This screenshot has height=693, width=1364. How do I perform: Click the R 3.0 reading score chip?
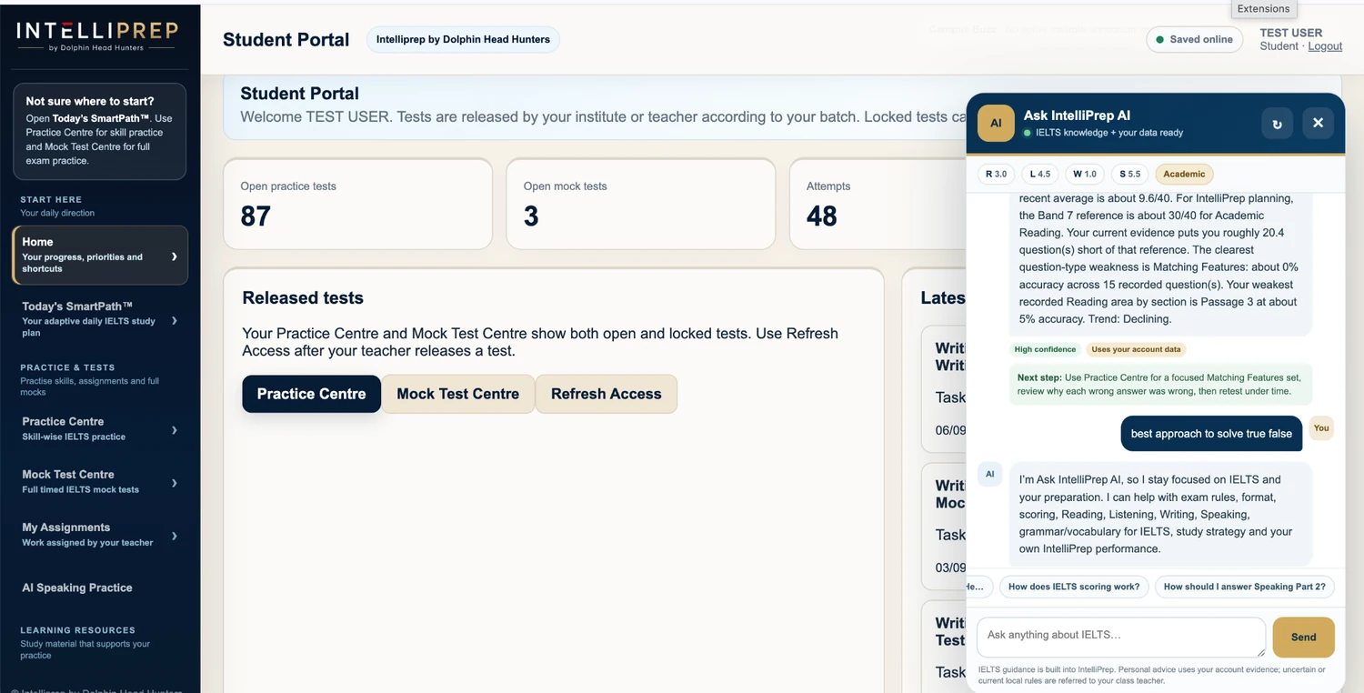[996, 174]
